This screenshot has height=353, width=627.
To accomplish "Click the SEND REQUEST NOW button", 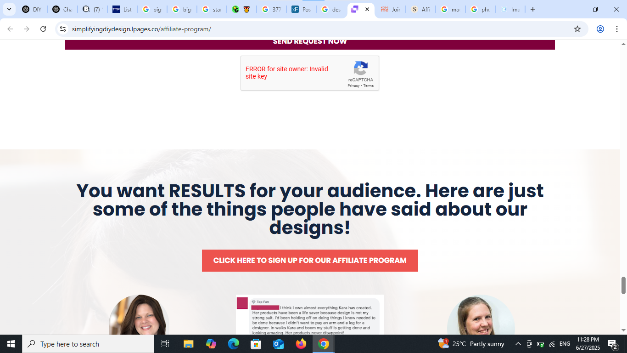I will pos(310,44).
